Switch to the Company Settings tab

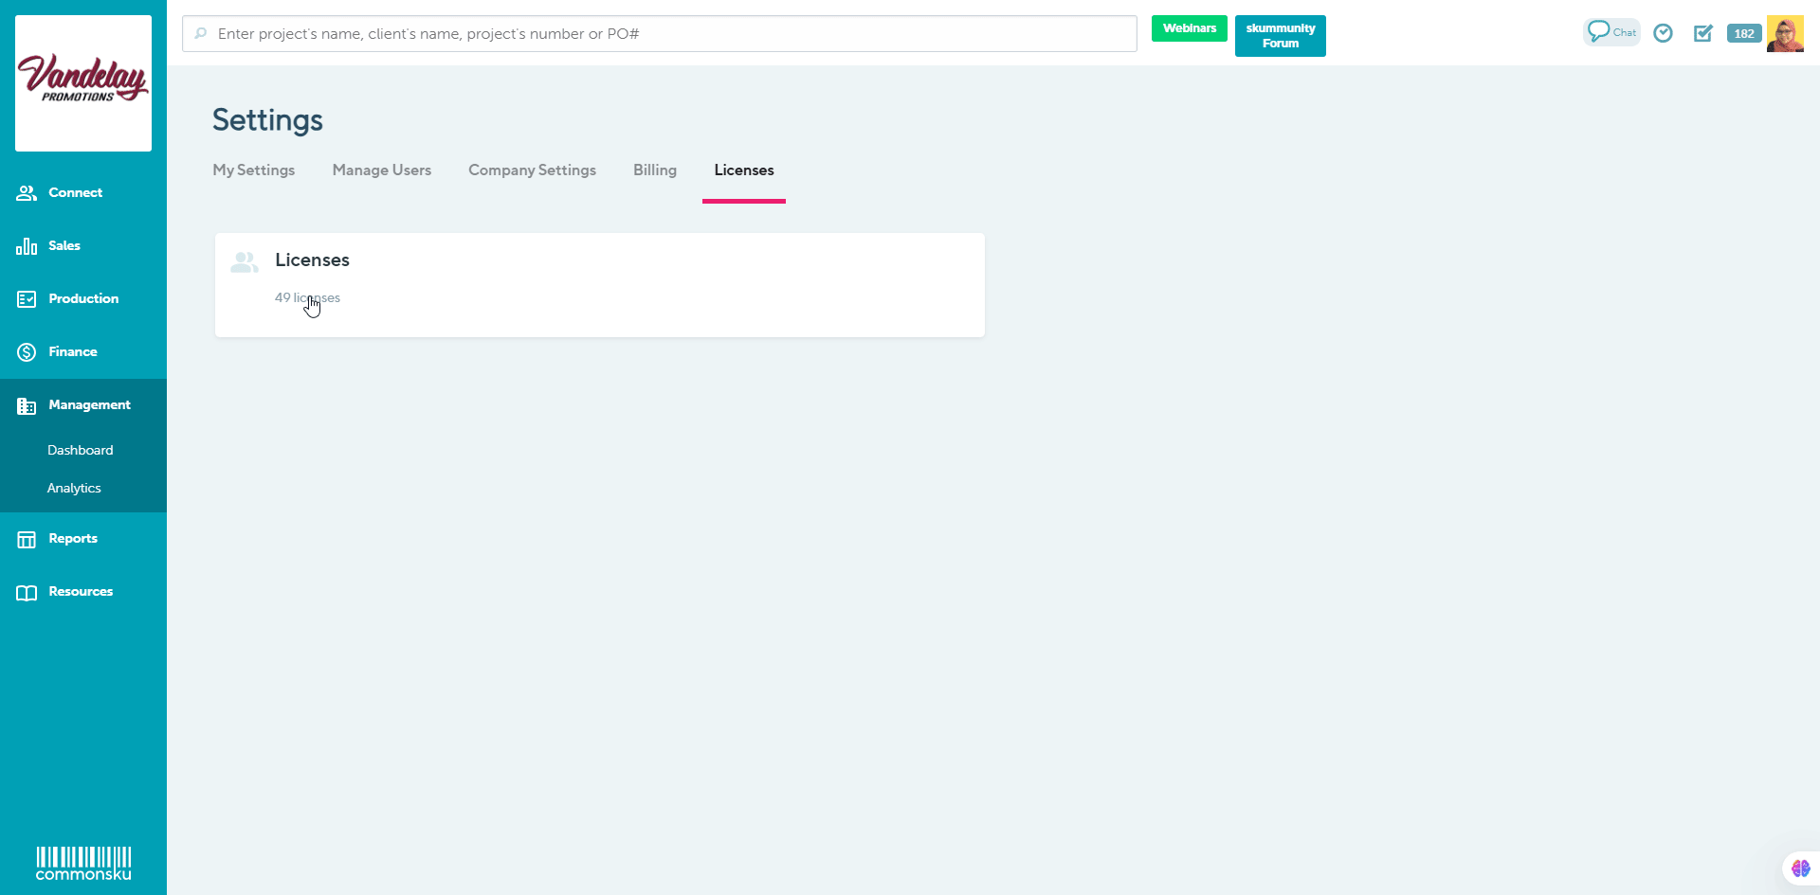coord(532,170)
